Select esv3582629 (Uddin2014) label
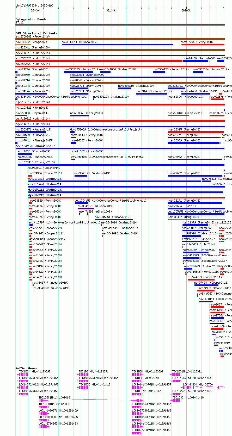The height and width of the screenshot is (436, 232). (33, 64)
